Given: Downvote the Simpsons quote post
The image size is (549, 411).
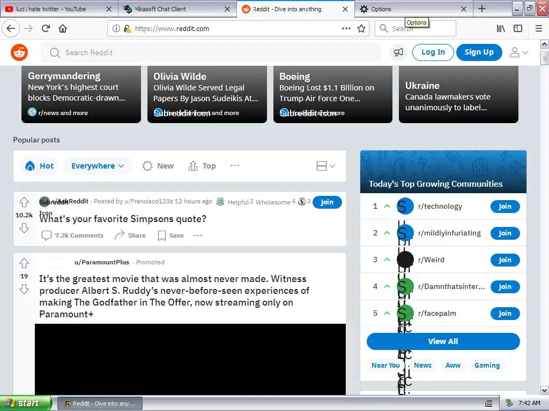Looking at the screenshot, I should tap(24, 228).
